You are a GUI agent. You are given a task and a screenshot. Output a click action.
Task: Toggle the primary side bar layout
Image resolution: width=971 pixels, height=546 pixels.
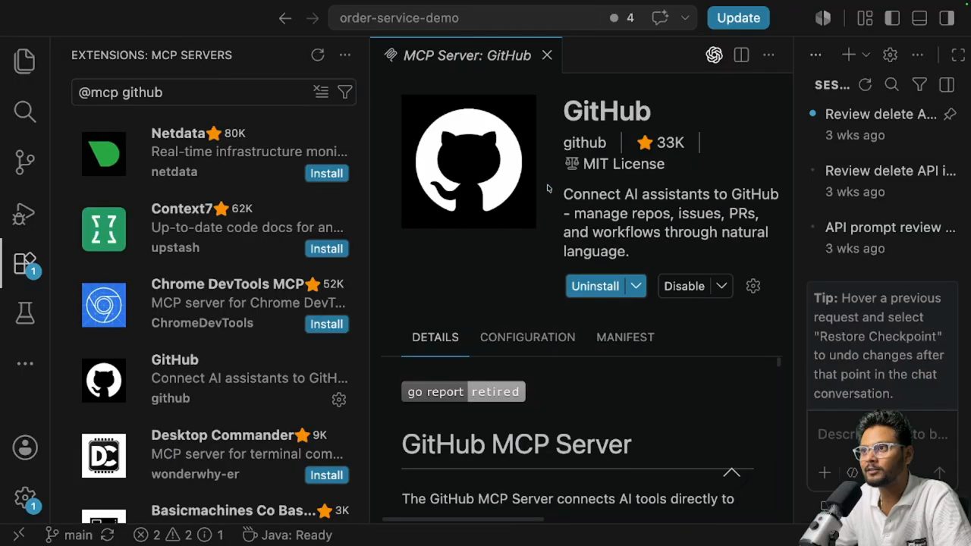(892, 18)
